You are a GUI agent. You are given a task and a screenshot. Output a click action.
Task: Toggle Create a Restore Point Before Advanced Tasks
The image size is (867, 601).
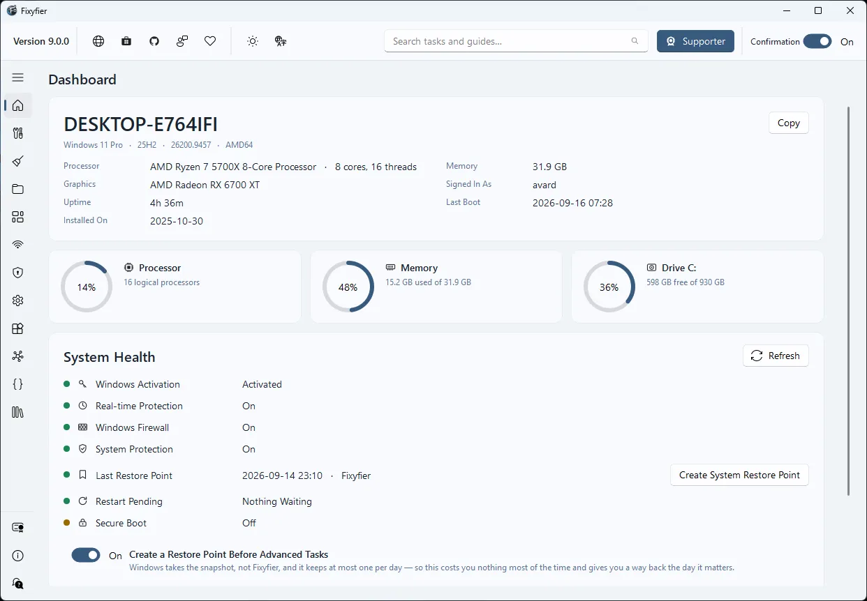pos(86,555)
